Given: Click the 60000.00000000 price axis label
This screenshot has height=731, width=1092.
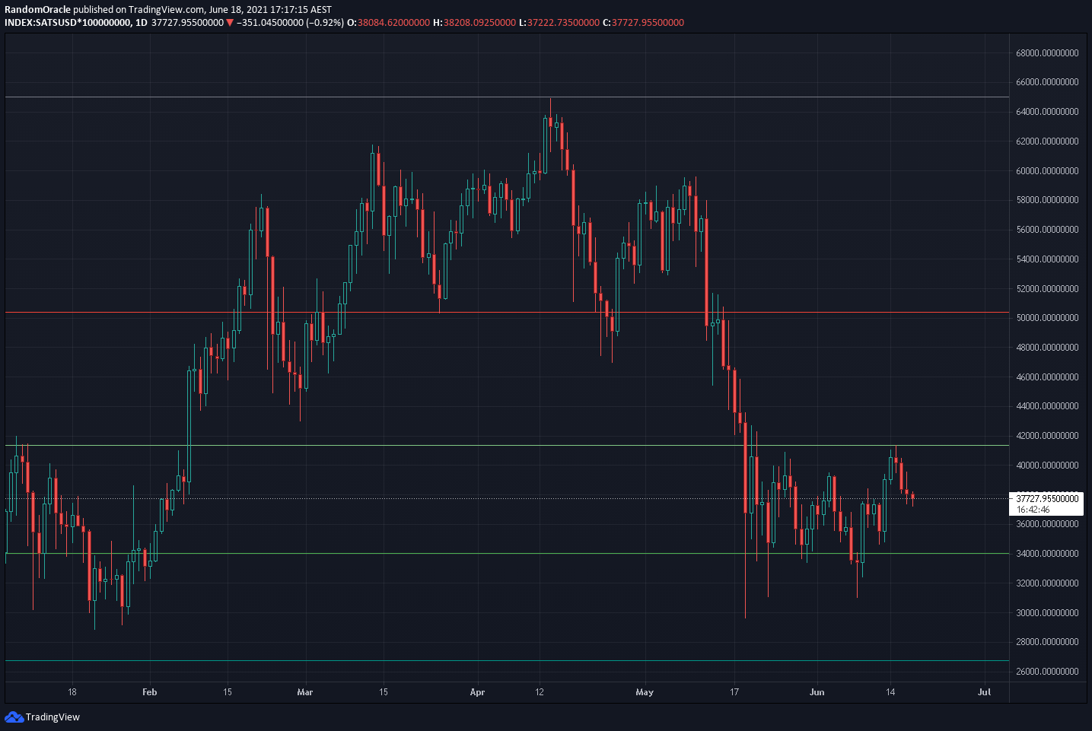Looking at the screenshot, I should point(1047,171).
